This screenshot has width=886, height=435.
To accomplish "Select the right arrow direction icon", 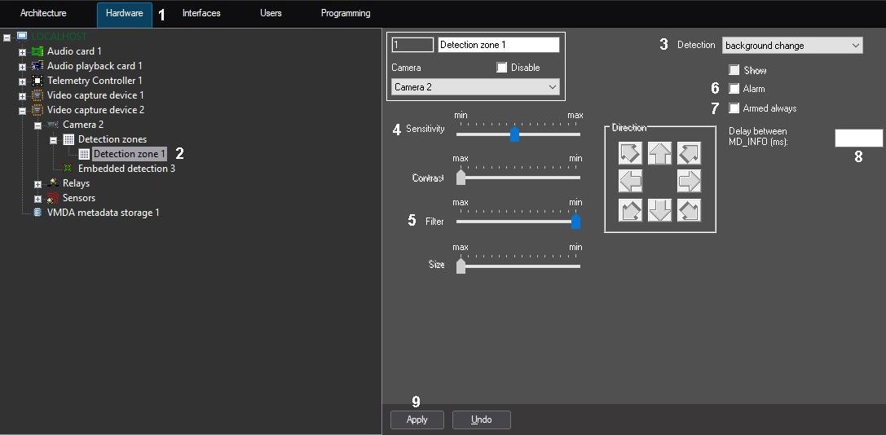I will click(689, 181).
